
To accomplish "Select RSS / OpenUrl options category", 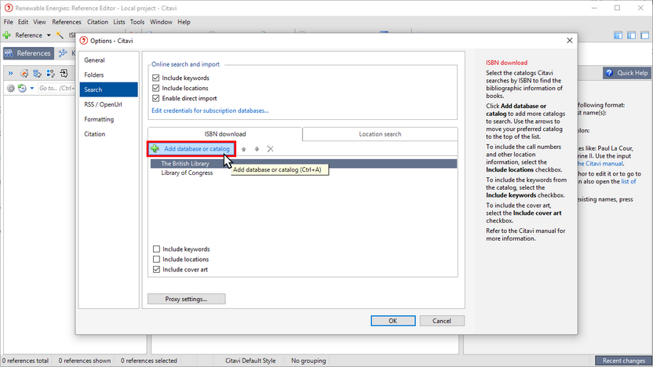I will click(108, 104).
